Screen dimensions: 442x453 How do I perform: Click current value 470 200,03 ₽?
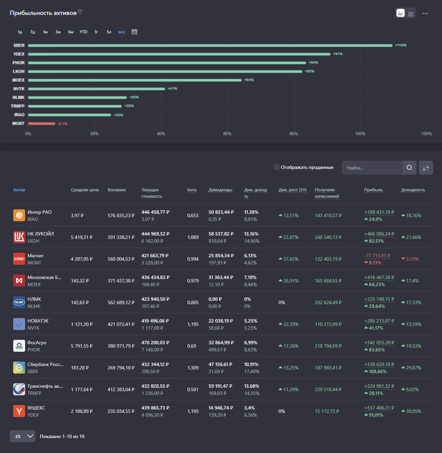155,343
